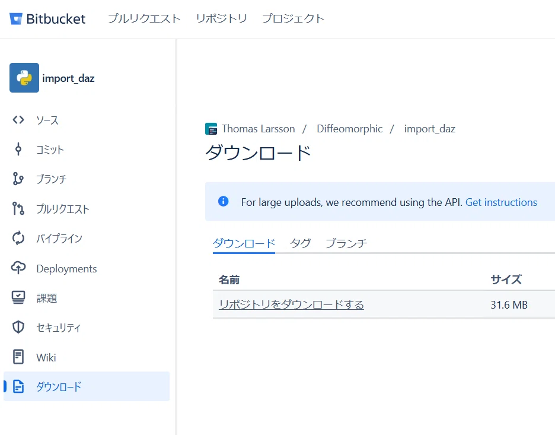
Task: Open プロジェクト in the top navigation
Action: [x=293, y=18]
